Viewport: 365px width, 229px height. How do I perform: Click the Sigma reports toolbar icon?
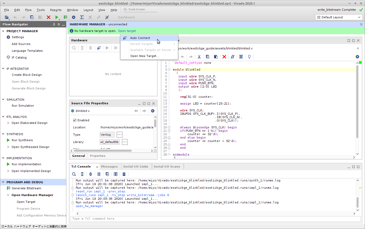[82, 17]
